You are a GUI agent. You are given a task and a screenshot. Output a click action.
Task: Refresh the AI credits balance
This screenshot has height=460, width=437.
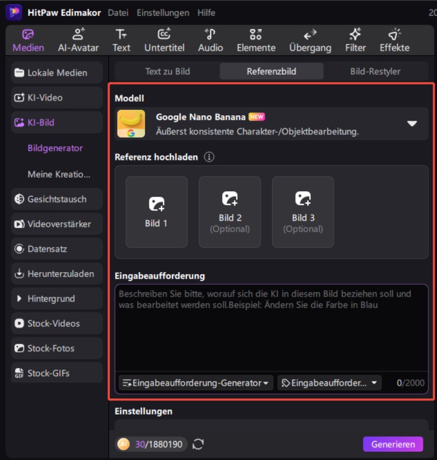tap(198, 444)
